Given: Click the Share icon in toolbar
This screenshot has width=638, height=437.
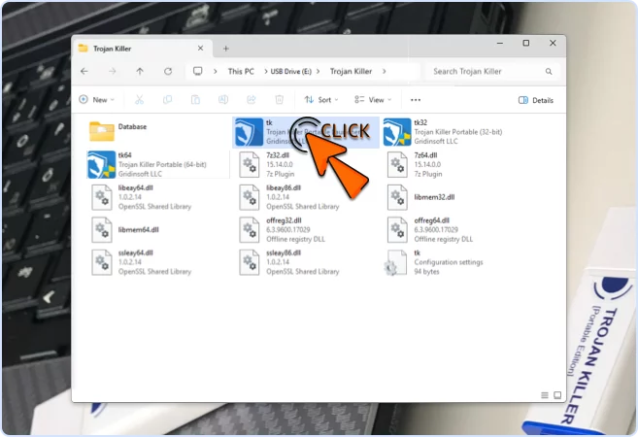Looking at the screenshot, I should pyautogui.click(x=252, y=100).
